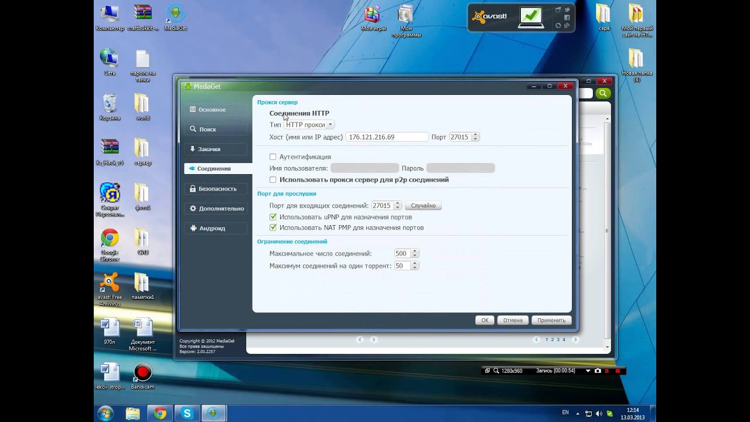This screenshot has height=422, width=750.
Task: Select the Корзина recycle bin icon
Action: tap(110, 107)
